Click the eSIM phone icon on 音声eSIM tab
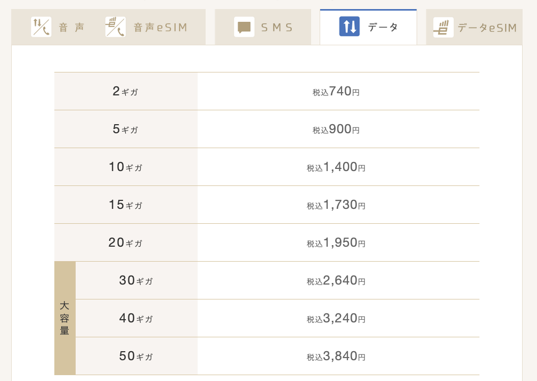537x381 pixels. [116, 27]
